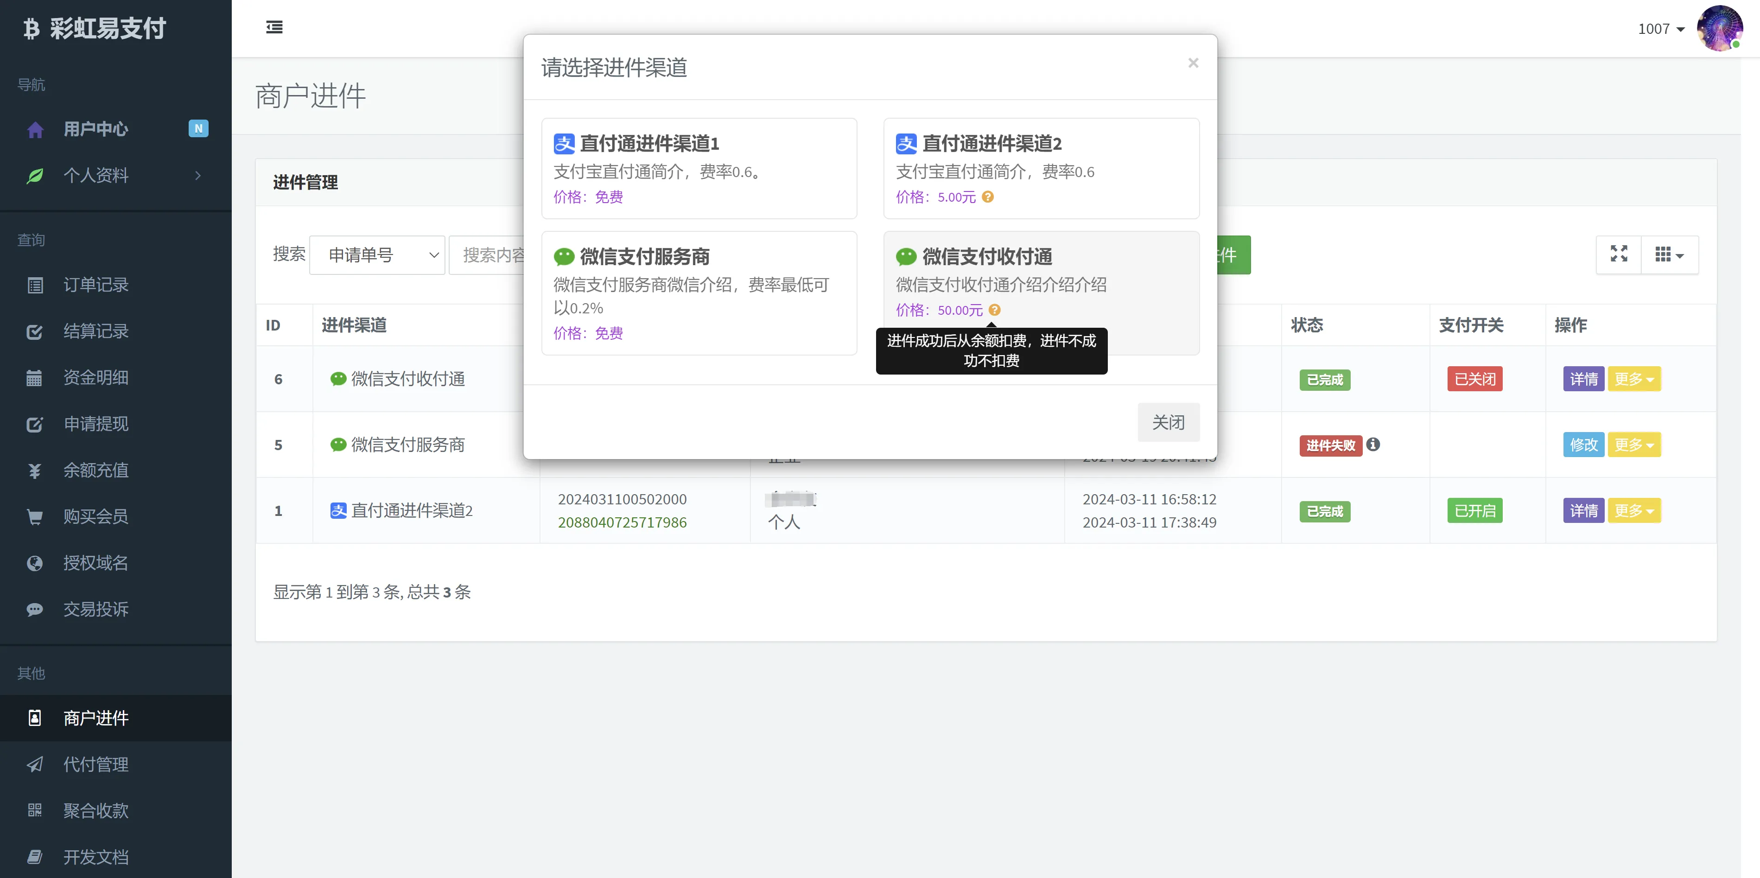This screenshot has height=878, width=1760.
Task: Expand 更多 dropdown for row 5
Action: (1633, 445)
